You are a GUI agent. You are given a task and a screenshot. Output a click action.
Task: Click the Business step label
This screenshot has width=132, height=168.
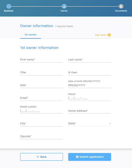coord(9,11)
